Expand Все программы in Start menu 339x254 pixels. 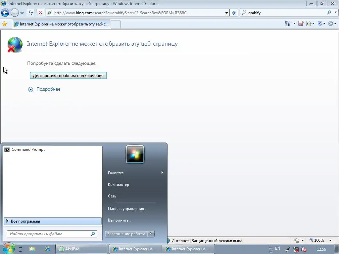[53, 221]
